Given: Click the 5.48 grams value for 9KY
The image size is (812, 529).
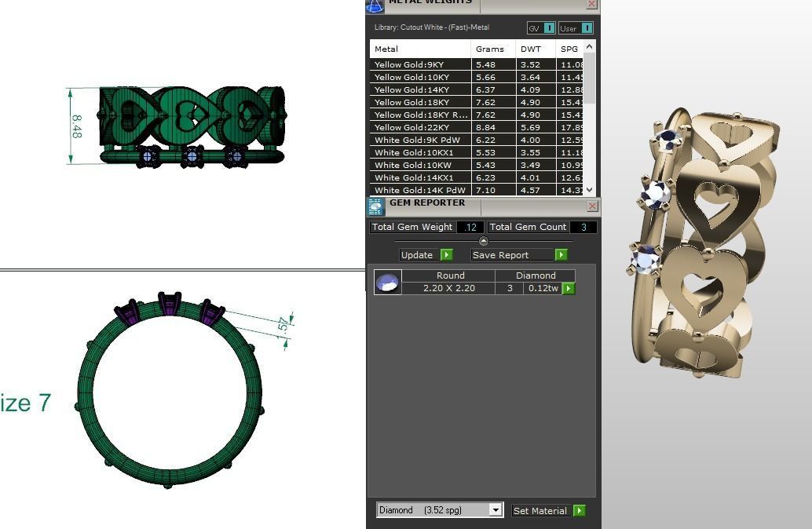Looking at the screenshot, I should 486,64.
